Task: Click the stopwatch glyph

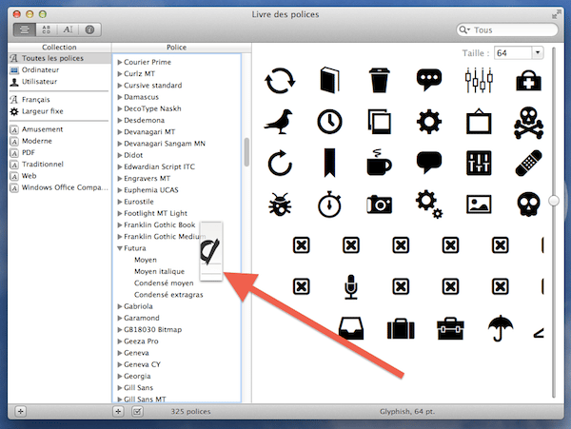Action: [x=329, y=205]
